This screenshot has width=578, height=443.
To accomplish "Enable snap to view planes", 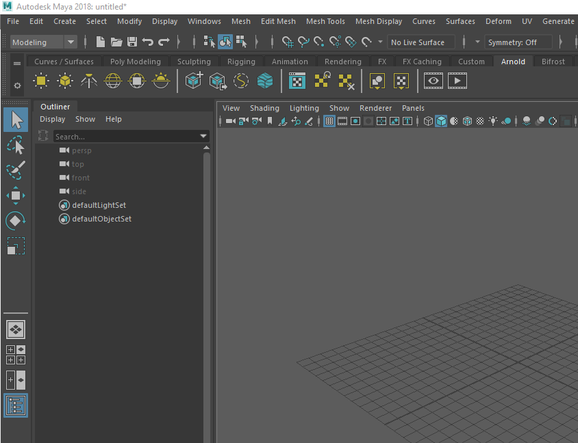I will [x=351, y=42].
